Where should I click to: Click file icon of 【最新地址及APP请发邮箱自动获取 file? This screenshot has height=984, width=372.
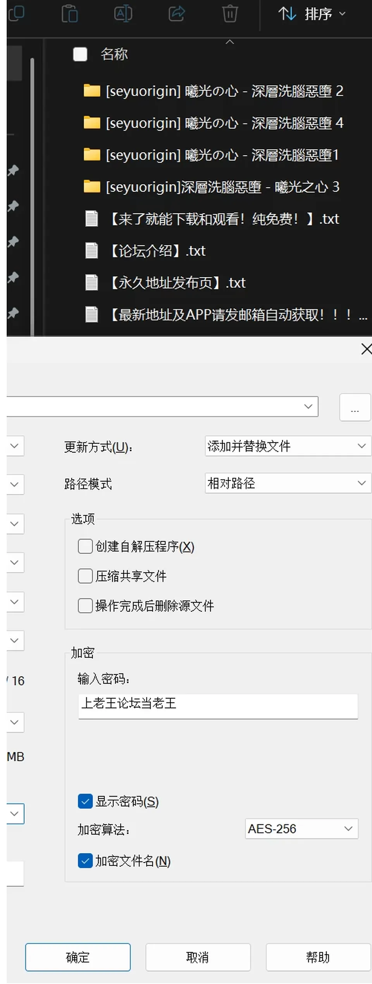(x=92, y=314)
